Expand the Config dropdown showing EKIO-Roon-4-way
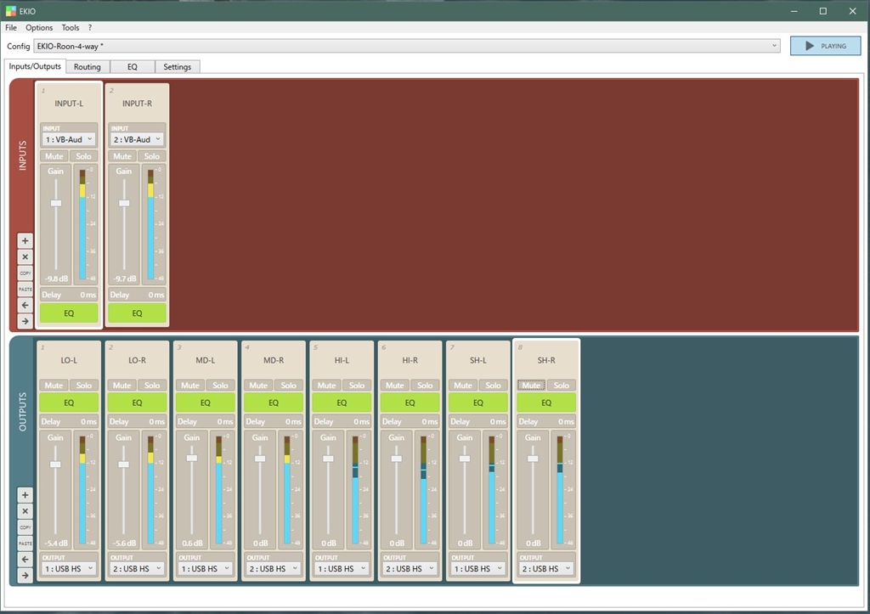 tap(774, 46)
